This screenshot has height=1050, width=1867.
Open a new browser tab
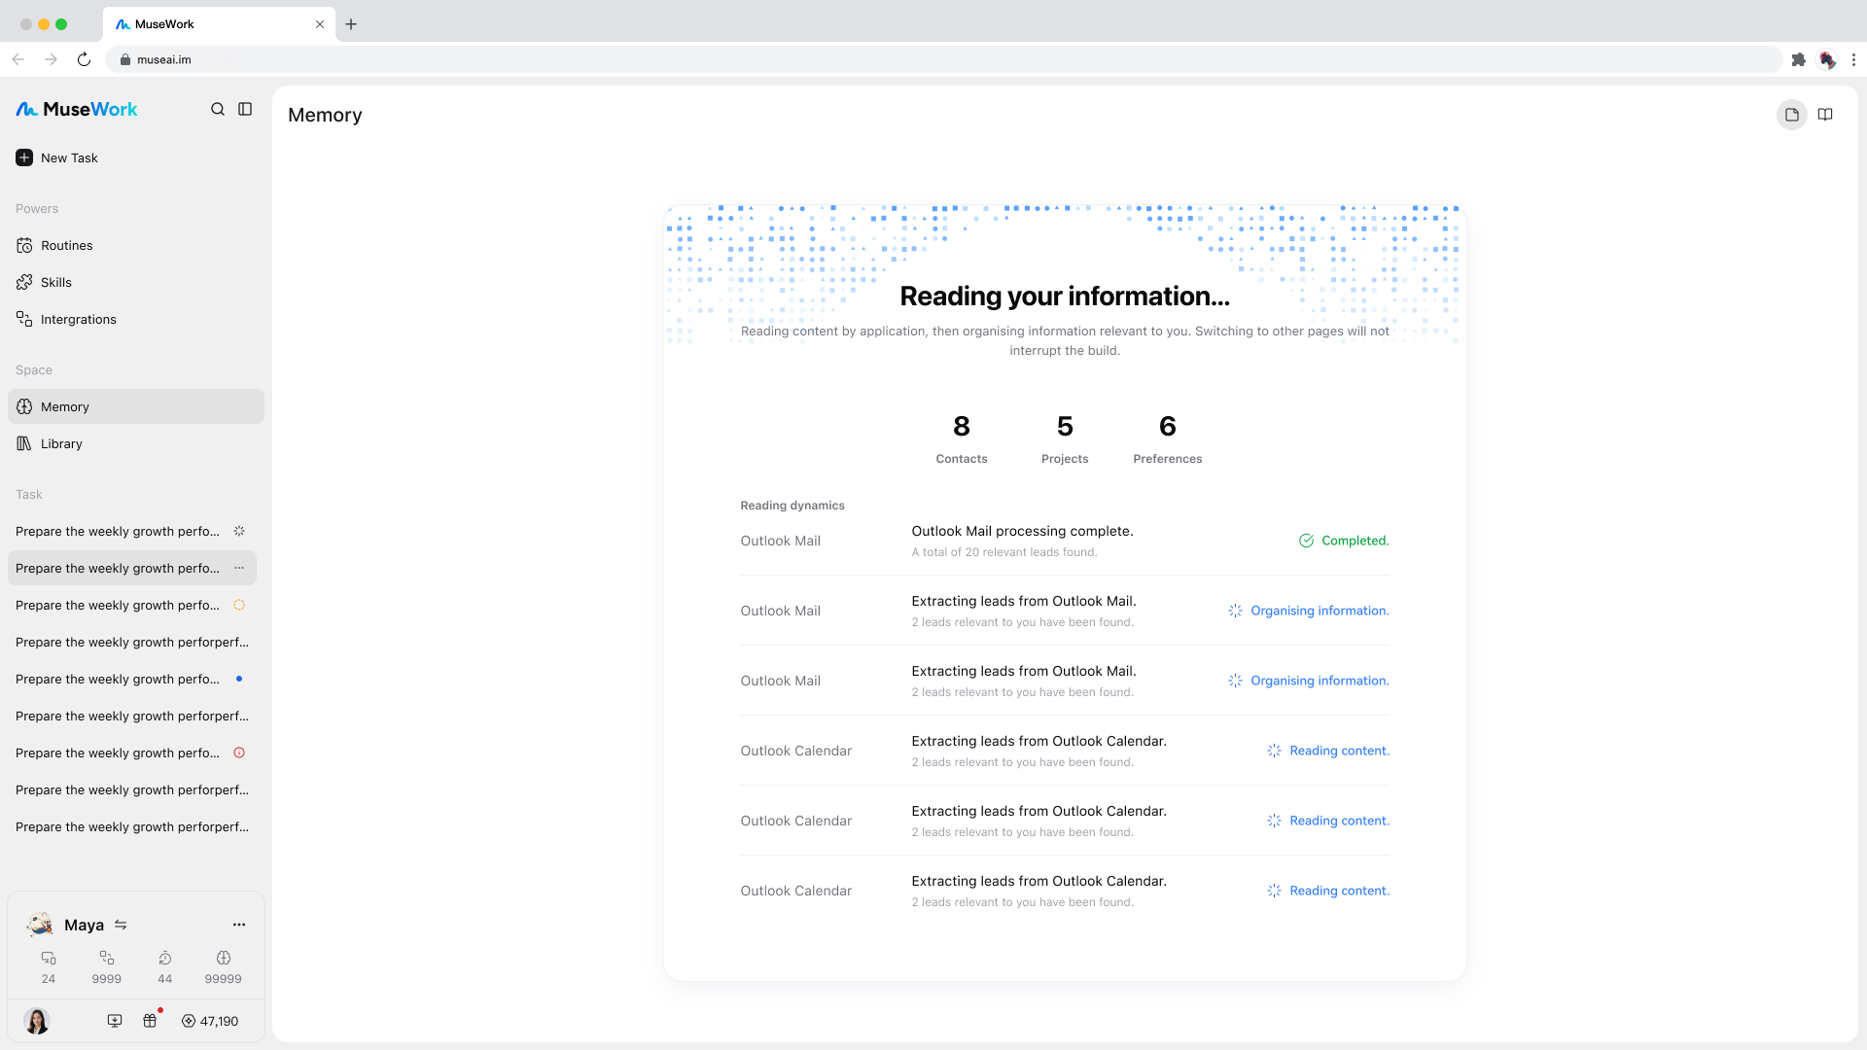click(x=351, y=24)
